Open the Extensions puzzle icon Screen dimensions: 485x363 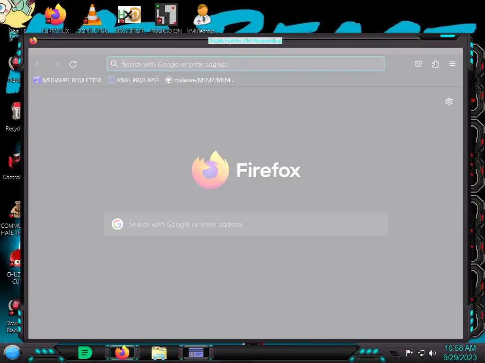435,64
